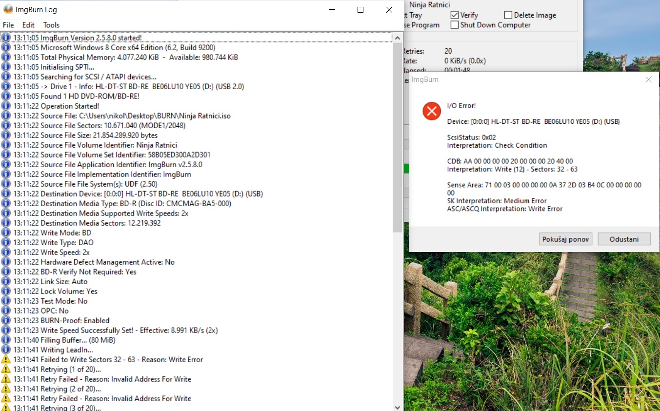Viewport: 660px width, 411px height.
Task: Click 'SK Interpretation: Medium Error' text in dialog
Action: pyautogui.click(x=497, y=201)
